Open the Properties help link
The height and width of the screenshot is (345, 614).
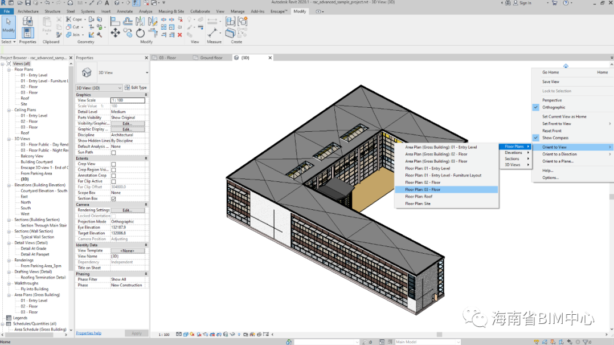pyautogui.click(x=88, y=333)
